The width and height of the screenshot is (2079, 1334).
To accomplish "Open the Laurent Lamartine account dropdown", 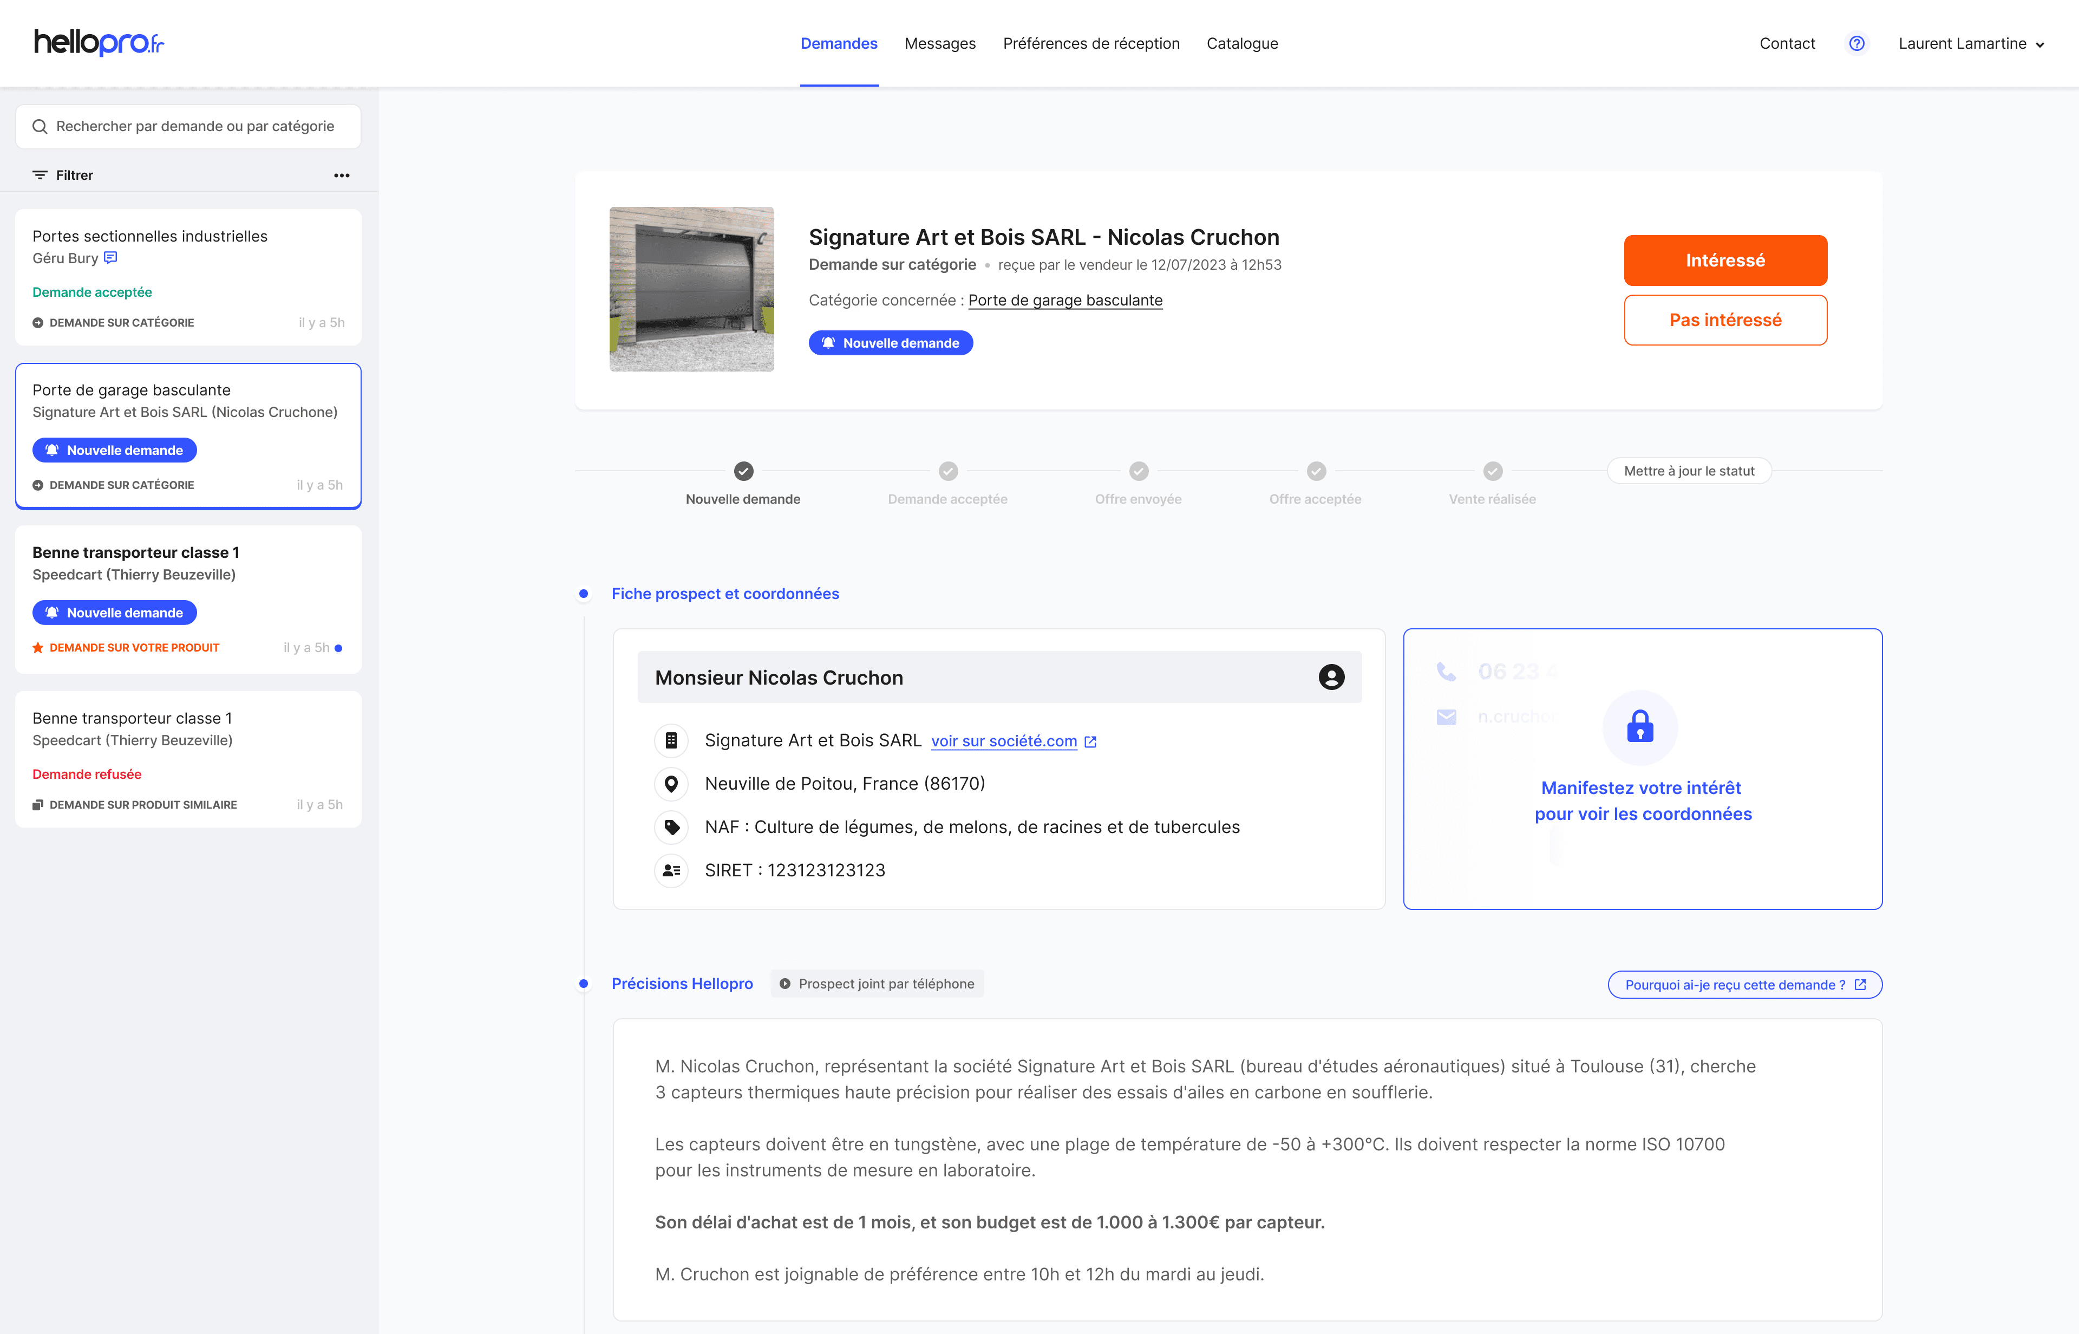I will (x=1971, y=43).
